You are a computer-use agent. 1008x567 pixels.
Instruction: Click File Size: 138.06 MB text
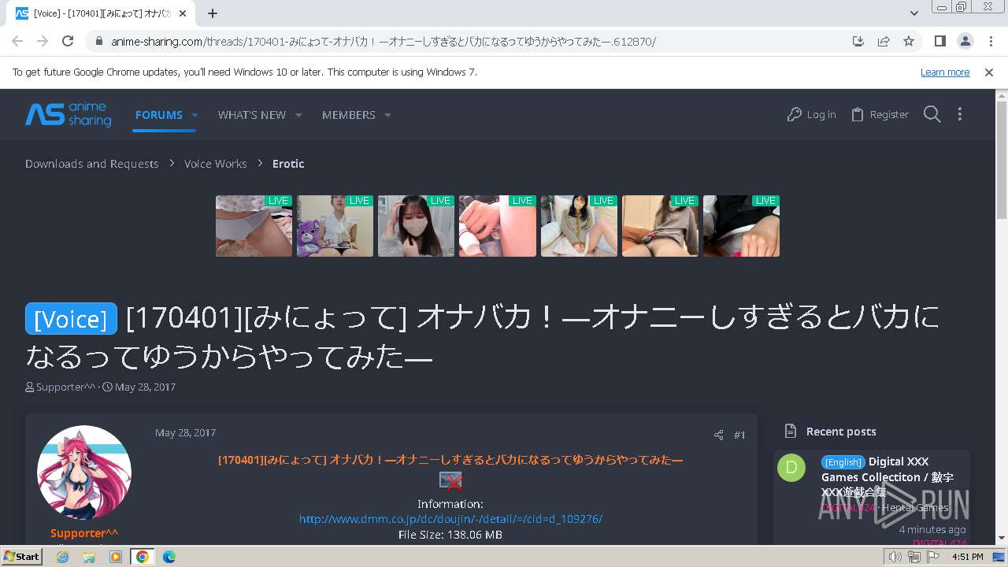click(x=450, y=535)
